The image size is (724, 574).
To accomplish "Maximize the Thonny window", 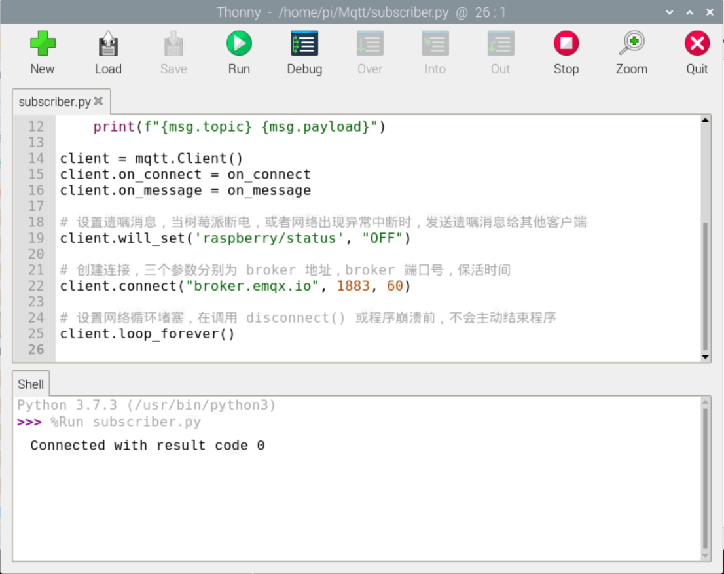I will 690,12.
